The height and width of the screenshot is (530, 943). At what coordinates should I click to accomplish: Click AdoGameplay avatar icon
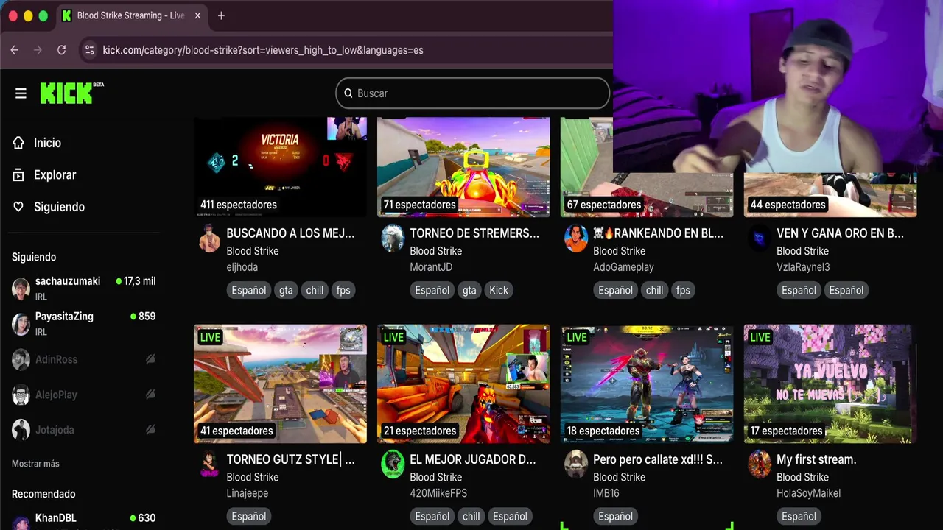coord(576,239)
